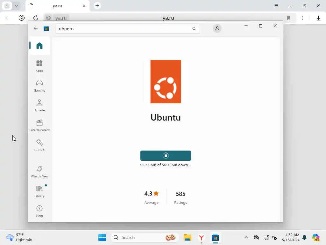Click the Microsoft Store logo icon

click(x=46, y=28)
